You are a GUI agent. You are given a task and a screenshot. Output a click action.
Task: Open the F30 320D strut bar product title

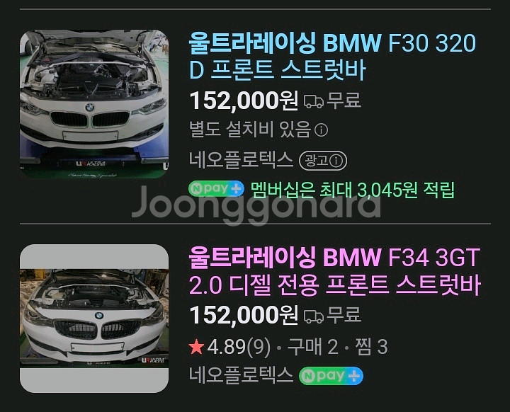(x=332, y=57)
